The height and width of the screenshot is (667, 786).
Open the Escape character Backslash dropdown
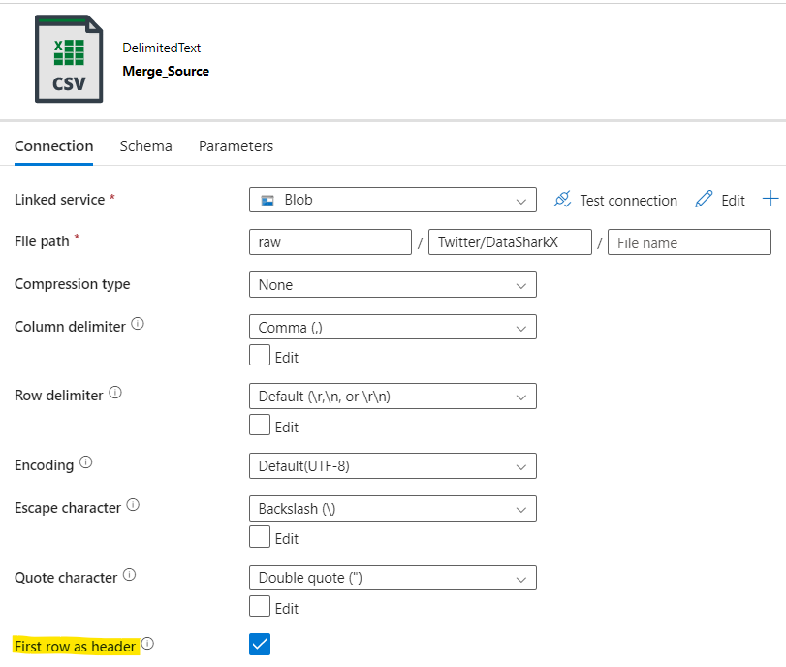pos(393,509)
